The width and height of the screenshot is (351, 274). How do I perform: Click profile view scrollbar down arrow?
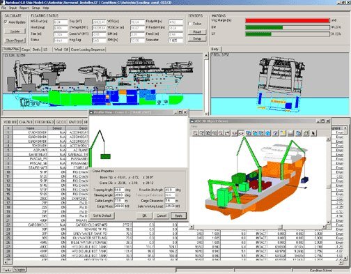point(206,114)
